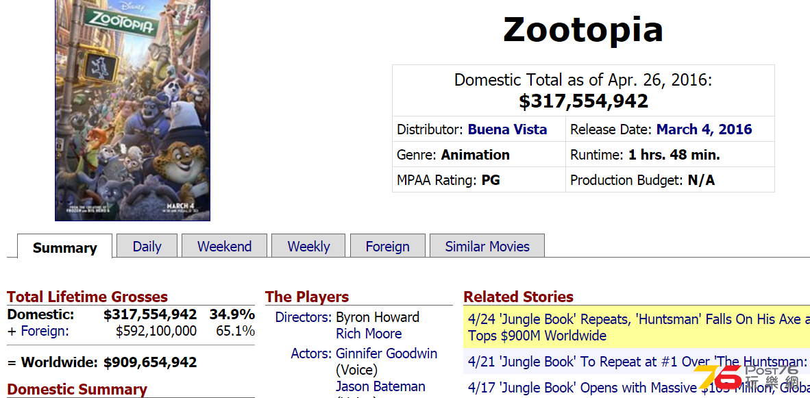This screenshot has height=398, width=810.
Task: Click the Actors label link
Action: point(311,353)
